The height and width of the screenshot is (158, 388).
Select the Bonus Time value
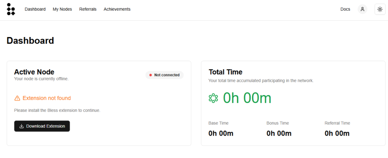(279, 133)
